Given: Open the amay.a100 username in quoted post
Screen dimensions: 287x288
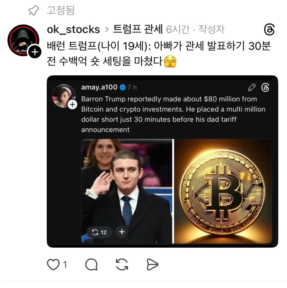Looking at the screenshot, I should [x=99, y=87].
